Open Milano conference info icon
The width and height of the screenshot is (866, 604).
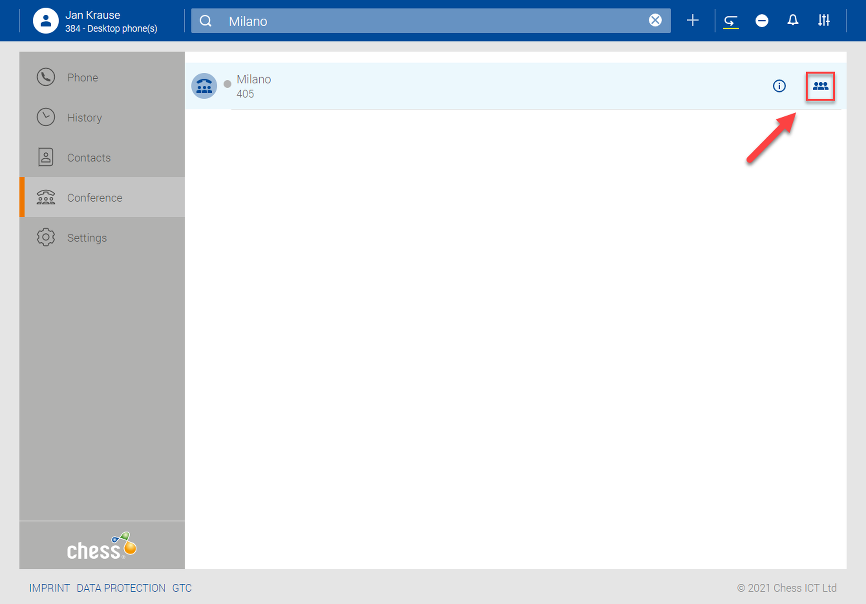pos(779,86)
